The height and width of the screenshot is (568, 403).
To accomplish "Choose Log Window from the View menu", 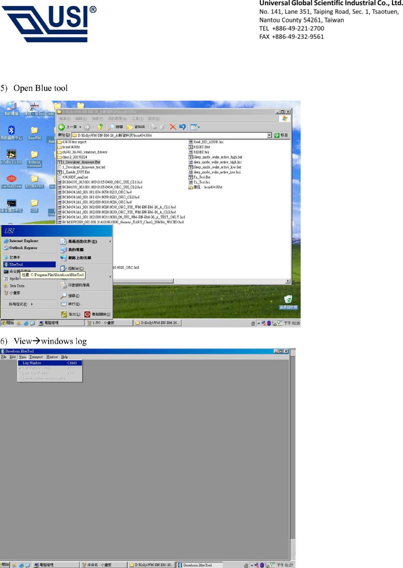I will (50, 363).
